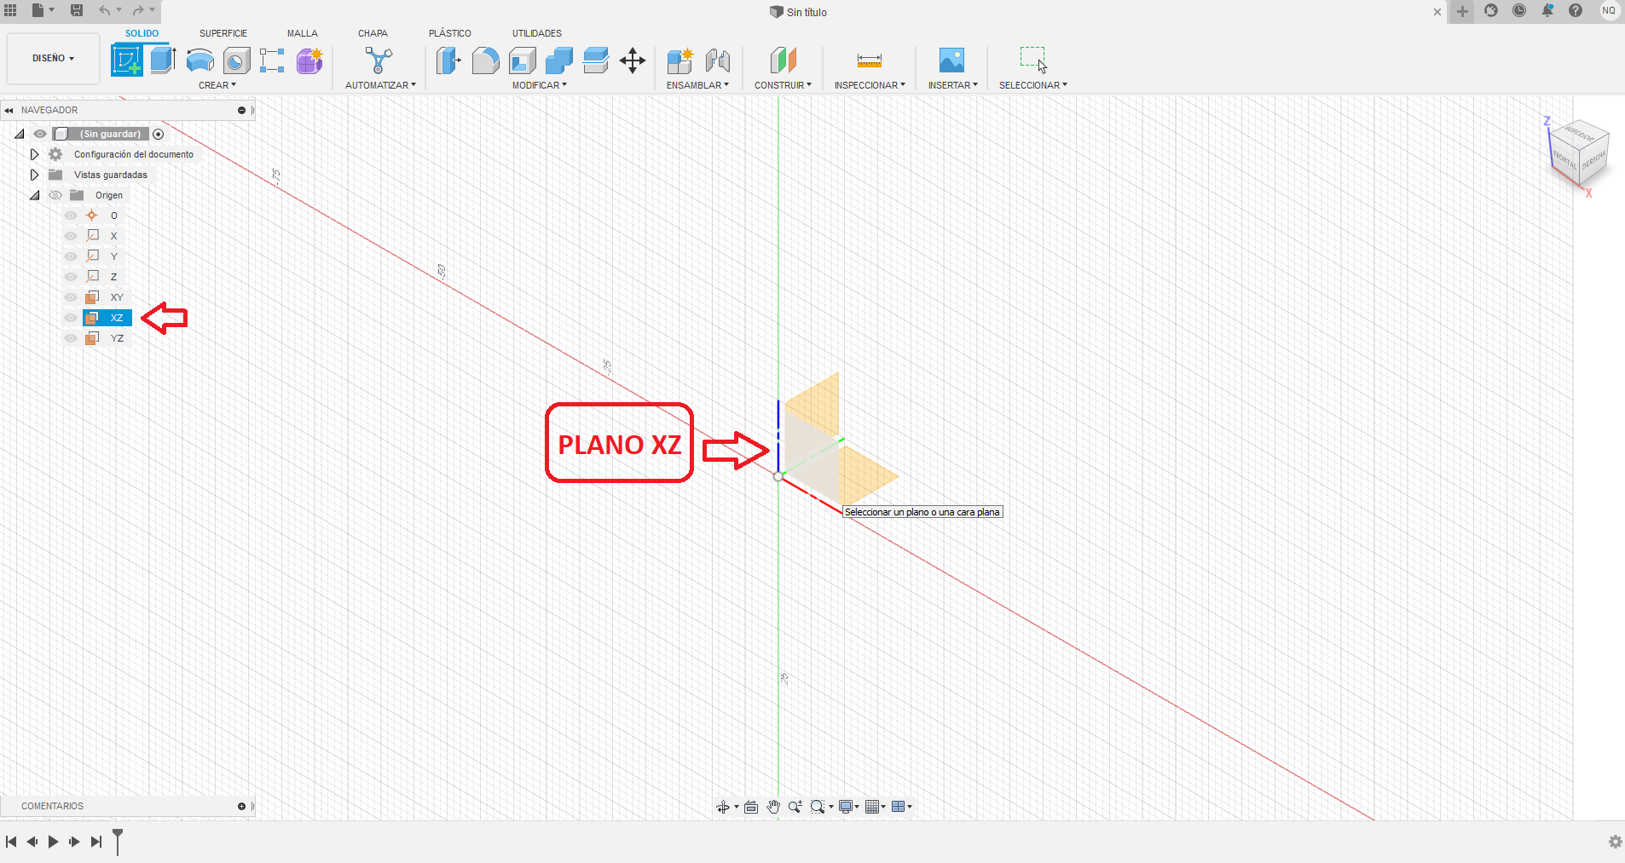
Task: Open the CREAR dropdown menu
Action: click(217, 85)
